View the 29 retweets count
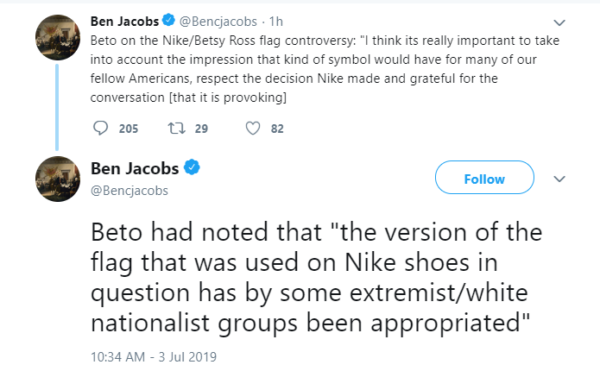 pos(201,129)
